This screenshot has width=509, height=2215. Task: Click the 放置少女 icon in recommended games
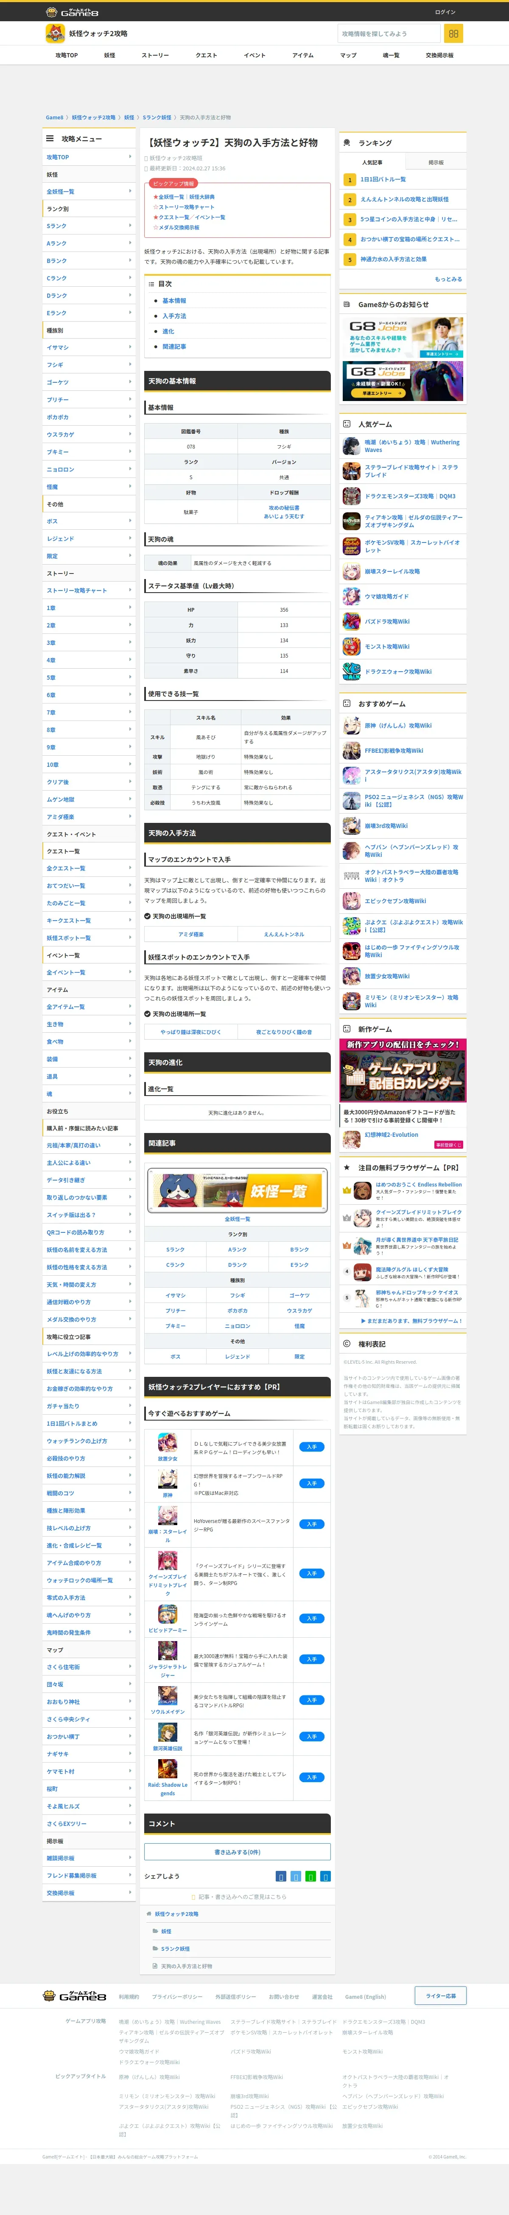(168, 1442)
